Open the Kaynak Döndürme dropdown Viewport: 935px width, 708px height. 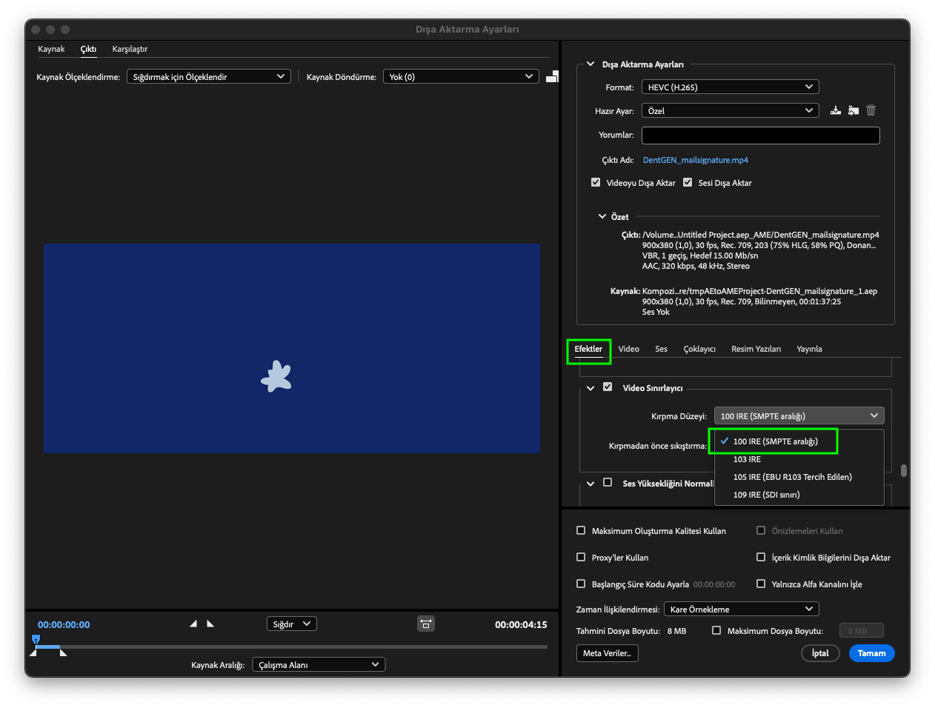pos(460,76)
